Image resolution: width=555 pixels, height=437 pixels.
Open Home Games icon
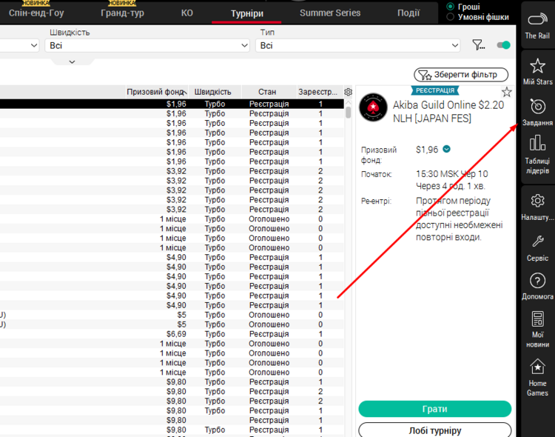click(x=537, y=376)
